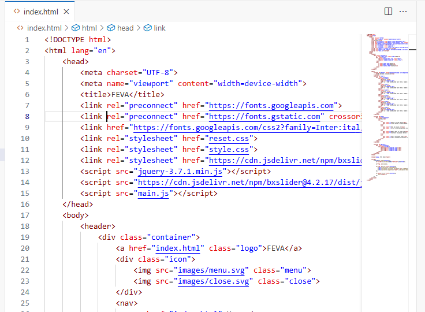Click the file icon in the breadcrumb bar
The width and height of the screenshot is (425, 312).
[x=20, y=28]
